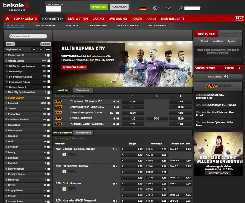Open the help question mark icon
245x203 pixels.
click(155, 8)
